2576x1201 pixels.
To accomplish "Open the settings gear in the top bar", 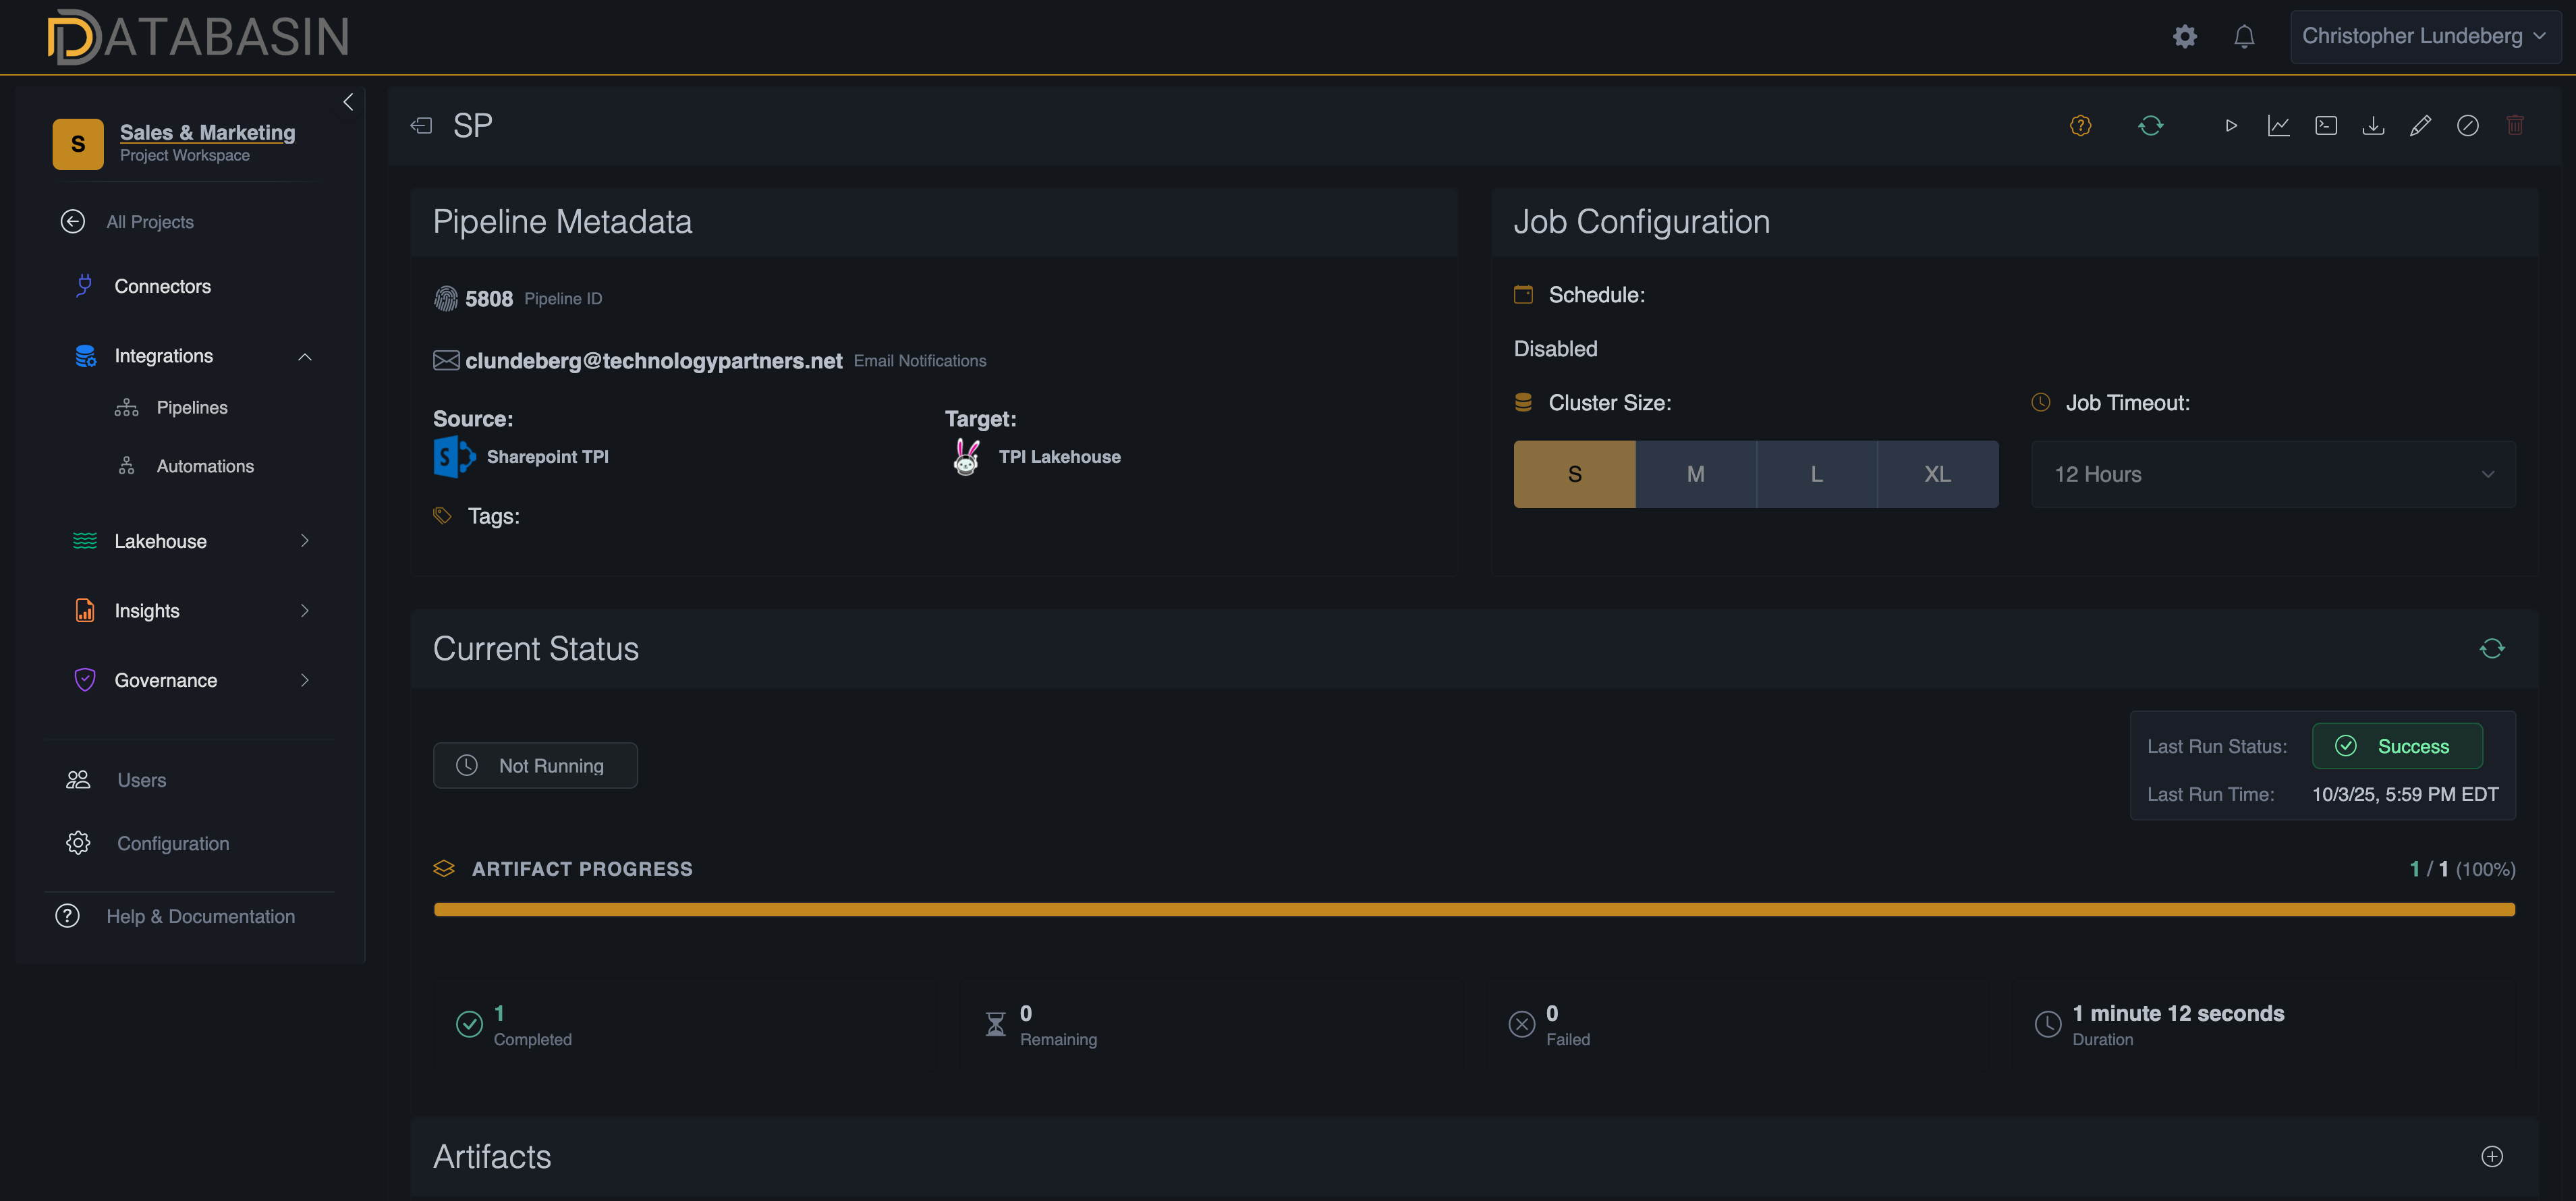I will (x=2185, y=36).
